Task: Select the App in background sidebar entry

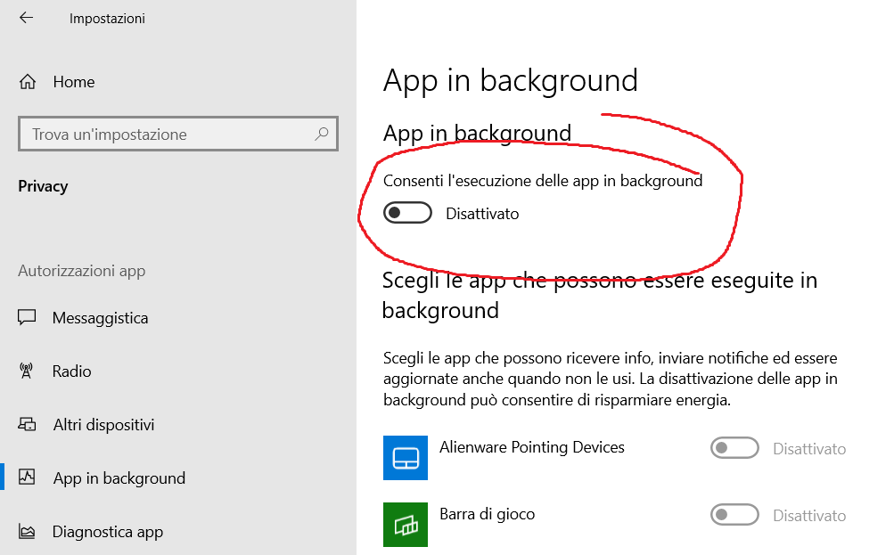Action: pos(119,478)
